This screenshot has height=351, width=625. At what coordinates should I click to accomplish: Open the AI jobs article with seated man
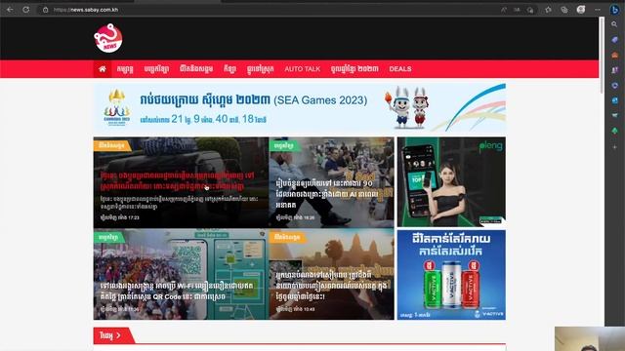point(332,182)
